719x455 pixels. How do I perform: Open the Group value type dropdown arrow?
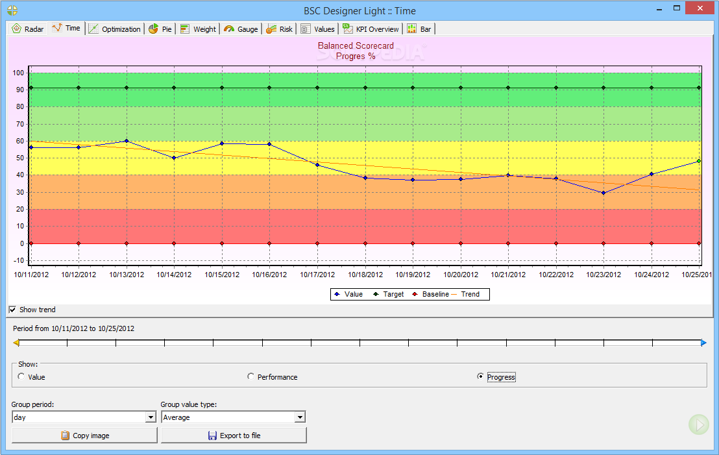pos(300,417)
